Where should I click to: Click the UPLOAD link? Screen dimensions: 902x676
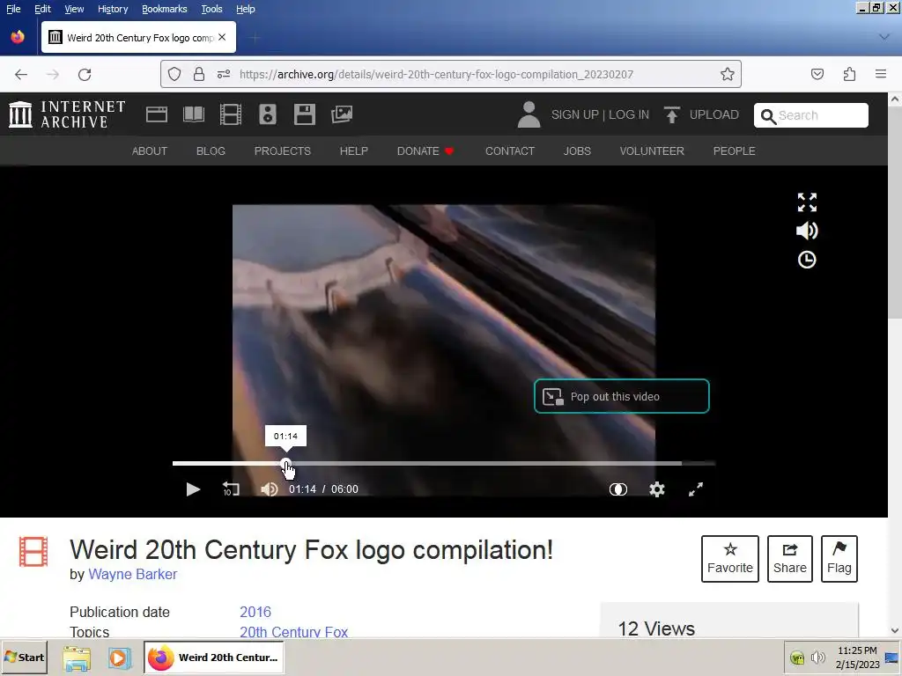[713, 114]
